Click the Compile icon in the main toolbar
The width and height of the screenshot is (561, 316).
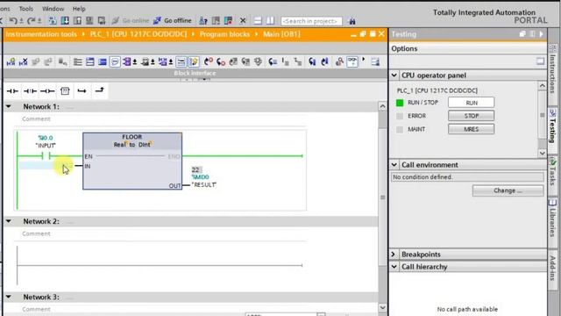click(x=53, y=21)
